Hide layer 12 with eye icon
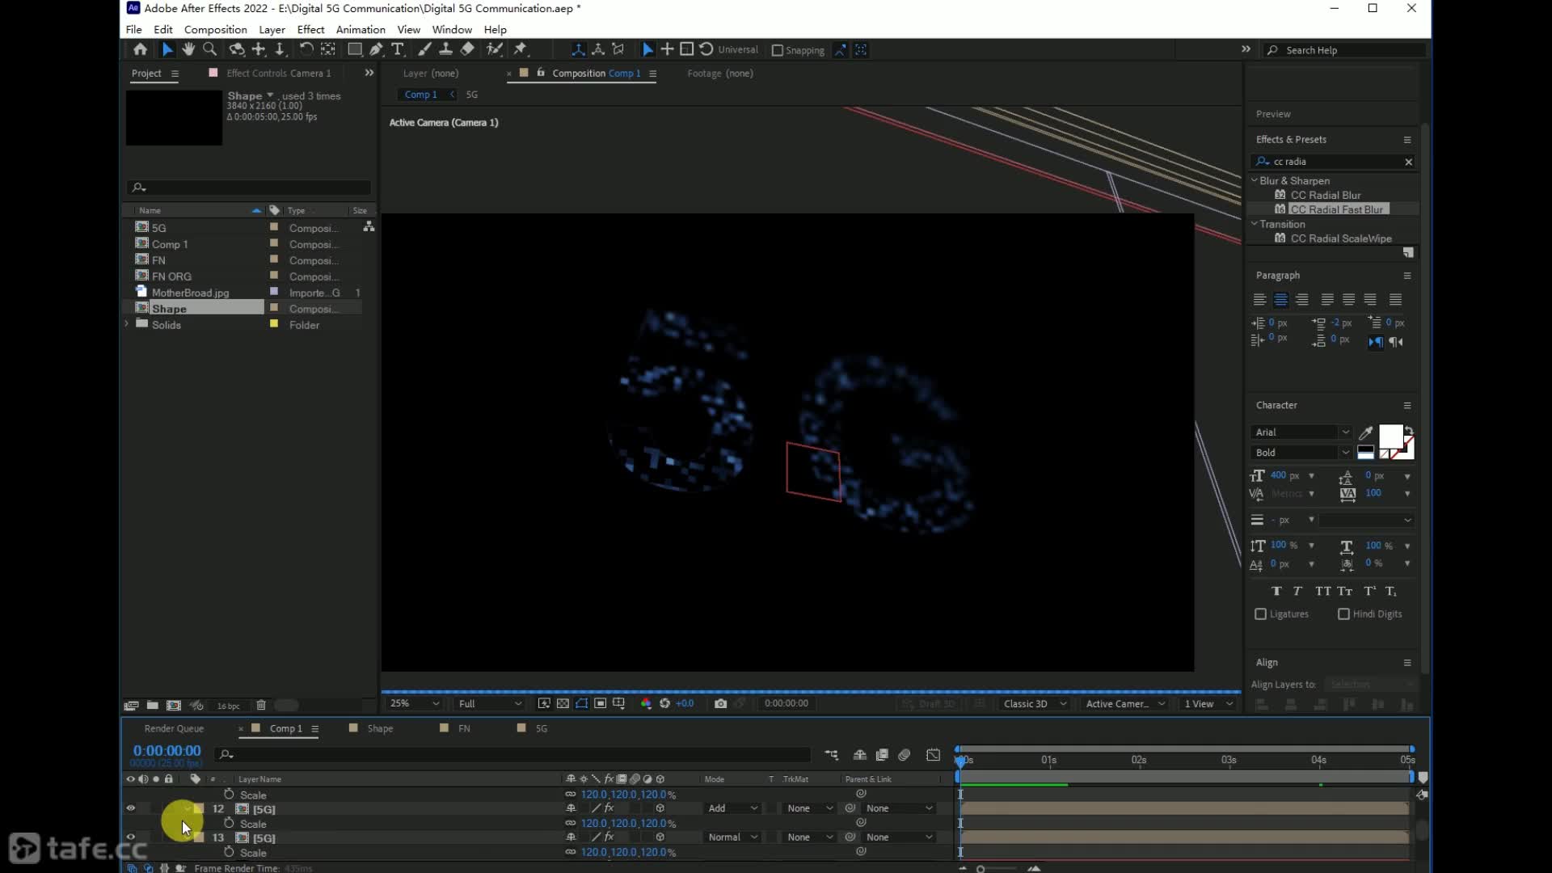This screenshot has height=873, width=1552. pos(130,808)
